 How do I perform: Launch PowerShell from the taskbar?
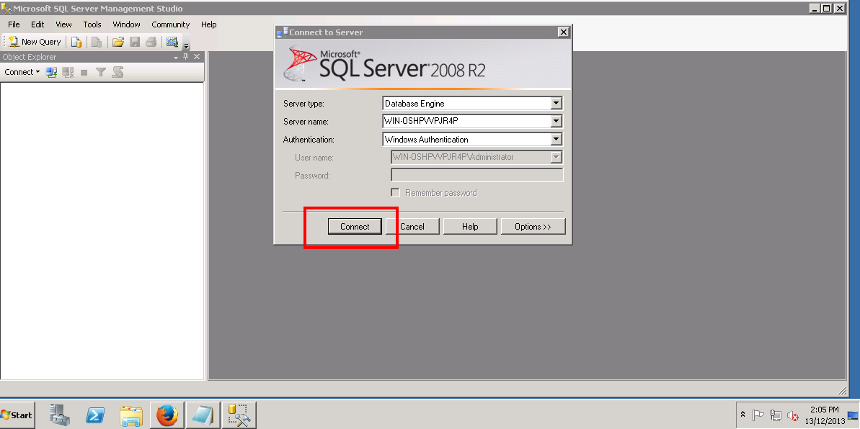click(95, 415)
